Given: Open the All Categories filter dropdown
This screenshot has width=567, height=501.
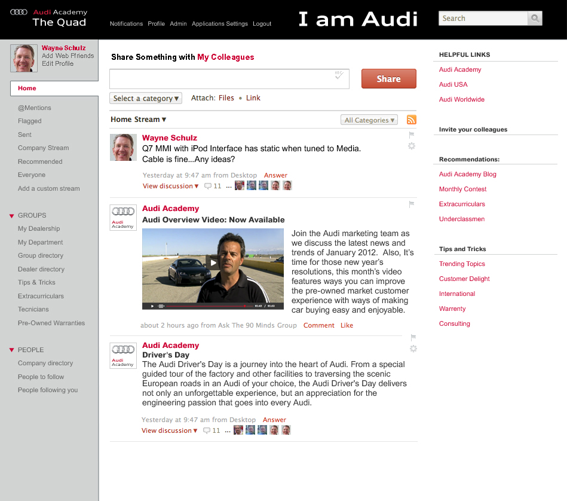Looking at the screenshot, I should 369,120.
